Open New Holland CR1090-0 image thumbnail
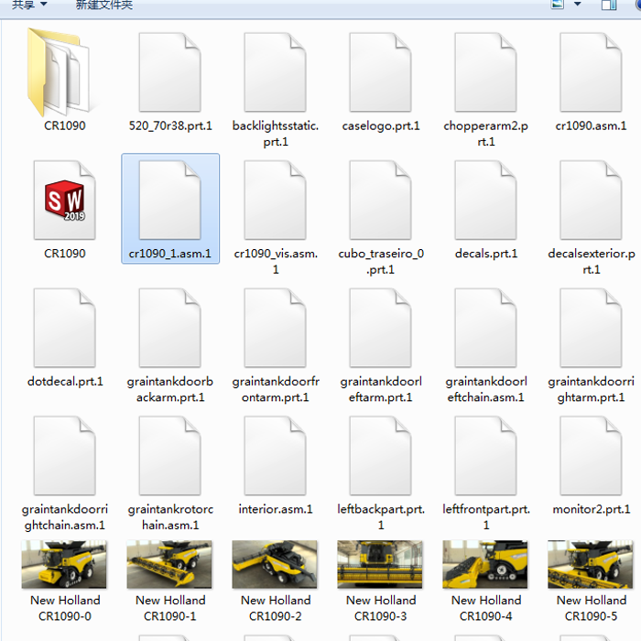The image size is (641, 641). [x=64, y=565]
